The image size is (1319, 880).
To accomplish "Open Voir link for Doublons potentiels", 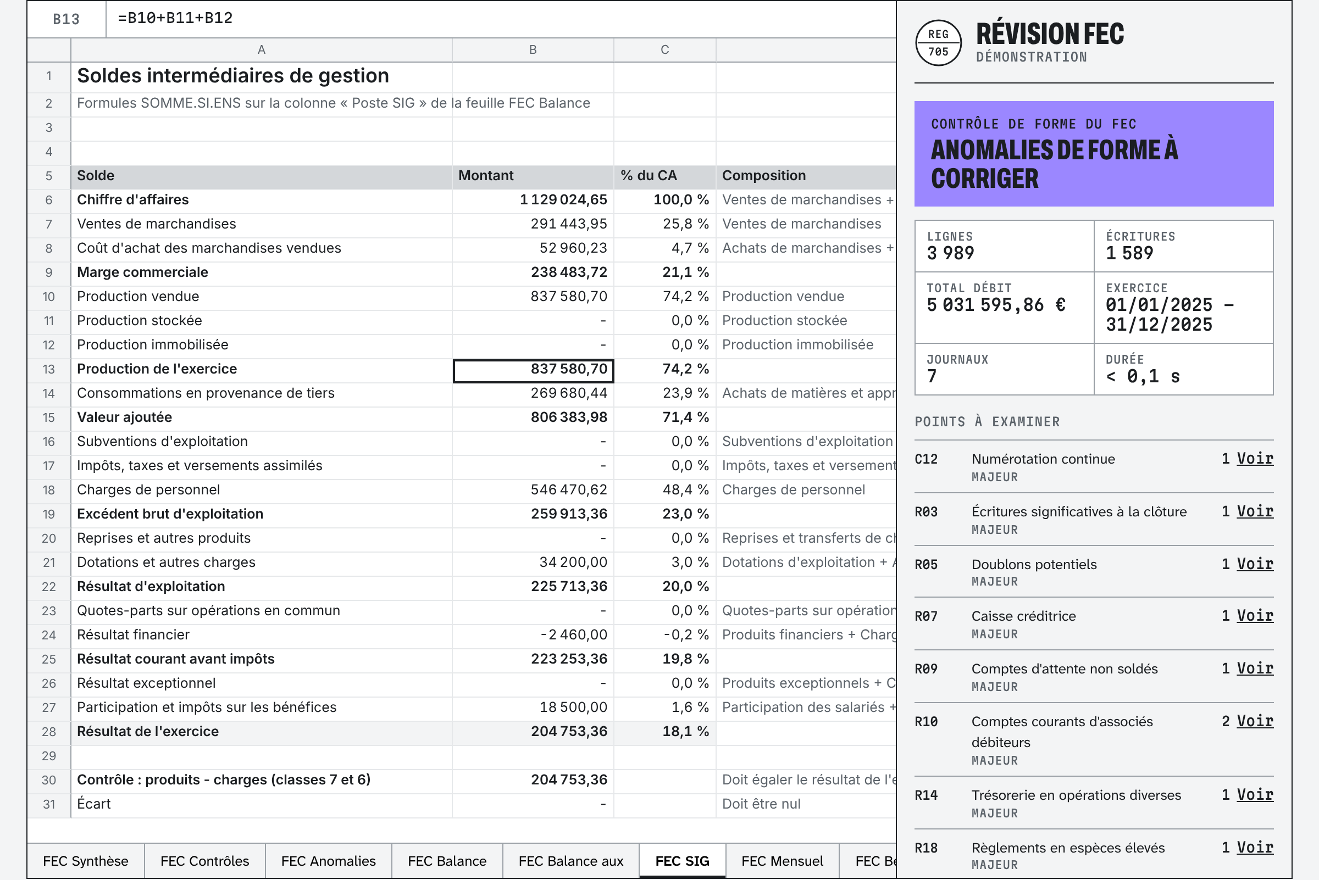I will click(1255, 564).
